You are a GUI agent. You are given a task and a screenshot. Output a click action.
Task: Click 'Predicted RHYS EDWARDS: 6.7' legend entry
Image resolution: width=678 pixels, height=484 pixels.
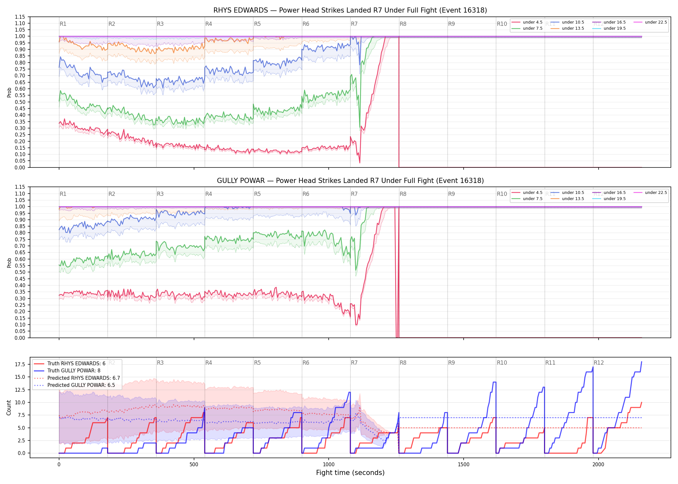click(77, 378)
